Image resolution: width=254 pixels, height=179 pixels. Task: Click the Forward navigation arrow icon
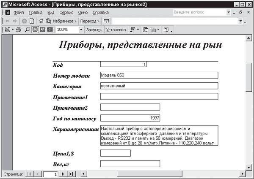click(15, 21)
